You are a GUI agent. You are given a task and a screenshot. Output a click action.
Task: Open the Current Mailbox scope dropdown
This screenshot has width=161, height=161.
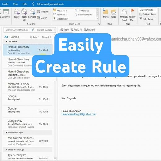pos(46,30)
